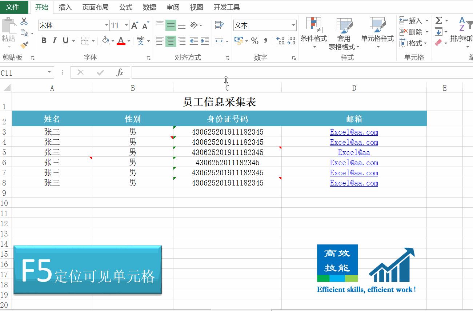Viewport: 473px width, 311px height.
Task: Pick a fill color from the paint bucket
Action: click(x=104, y=41)
